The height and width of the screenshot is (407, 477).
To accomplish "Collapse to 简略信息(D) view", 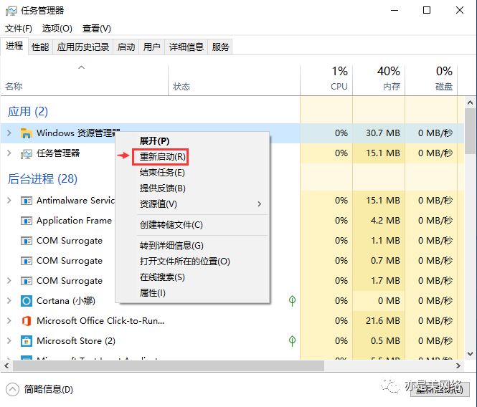I will (x=39, y=389).
